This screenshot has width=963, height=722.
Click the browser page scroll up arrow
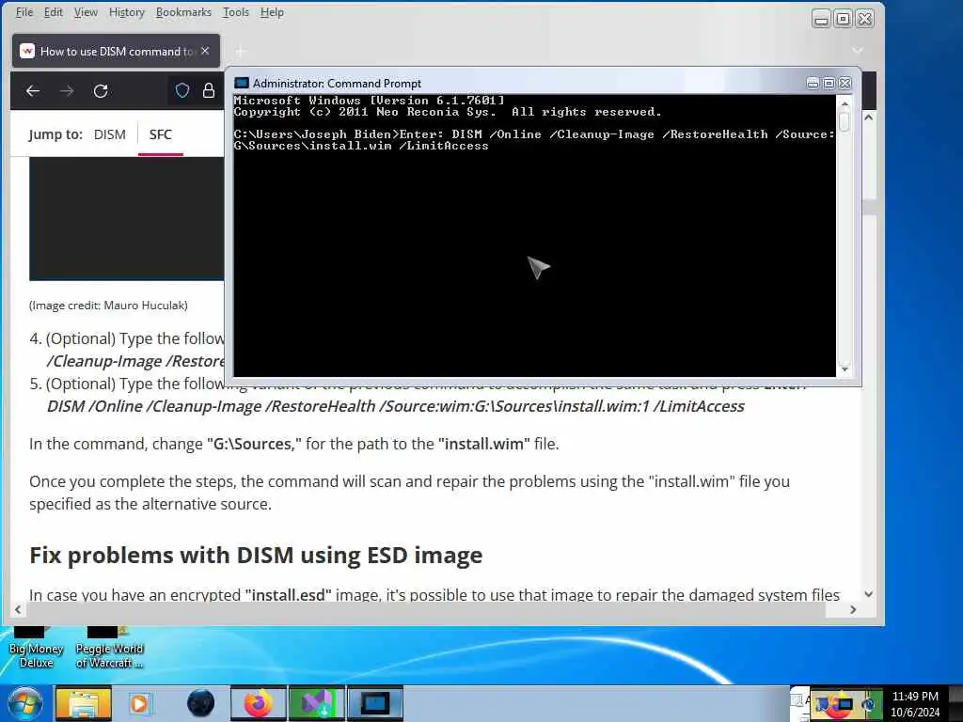[868, 118]
